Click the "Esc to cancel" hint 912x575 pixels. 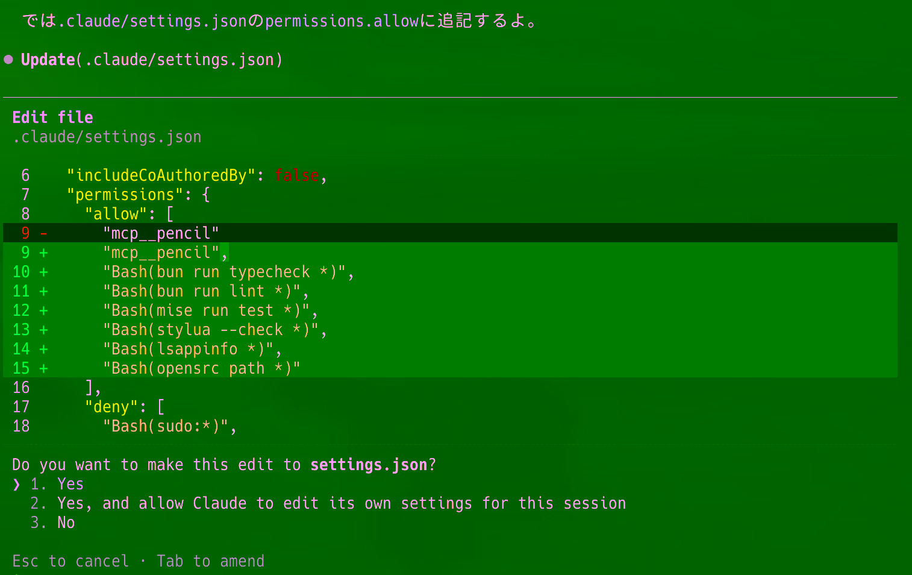70,561
